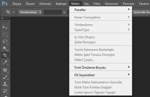Viewport: 150px width, 97px height.
Task: Select the History Brush tool
Action: (5, 91)
